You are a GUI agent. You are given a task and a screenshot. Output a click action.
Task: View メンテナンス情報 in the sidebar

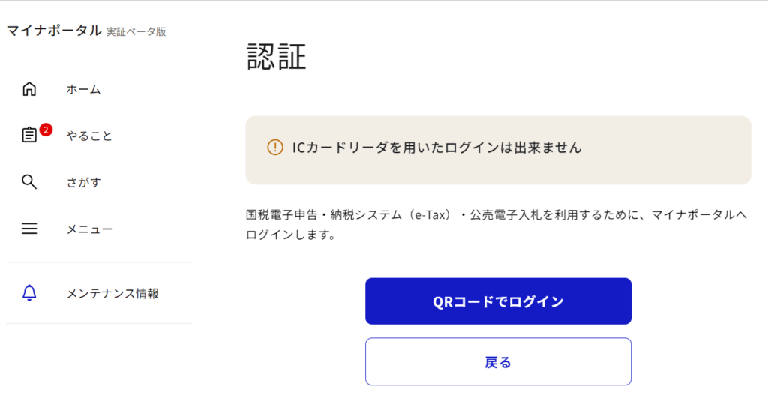[112, 294]
